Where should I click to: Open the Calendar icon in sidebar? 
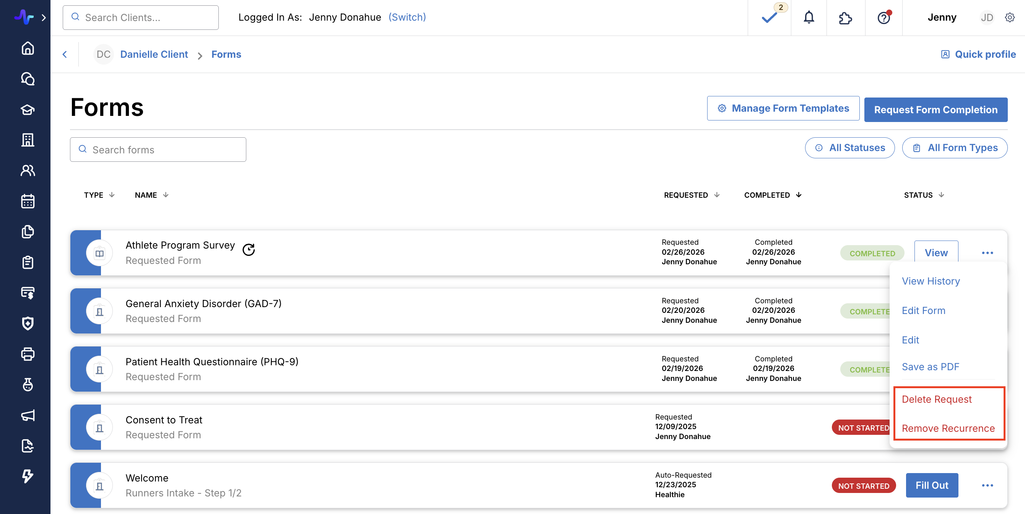tap(28, 201)
